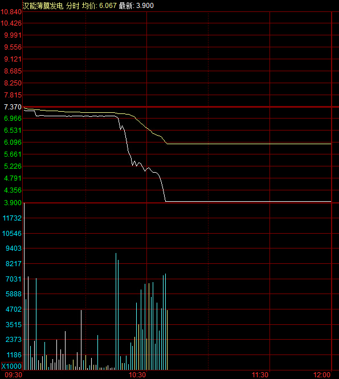Click the 均价 6.067 average price label

[99, 6]
